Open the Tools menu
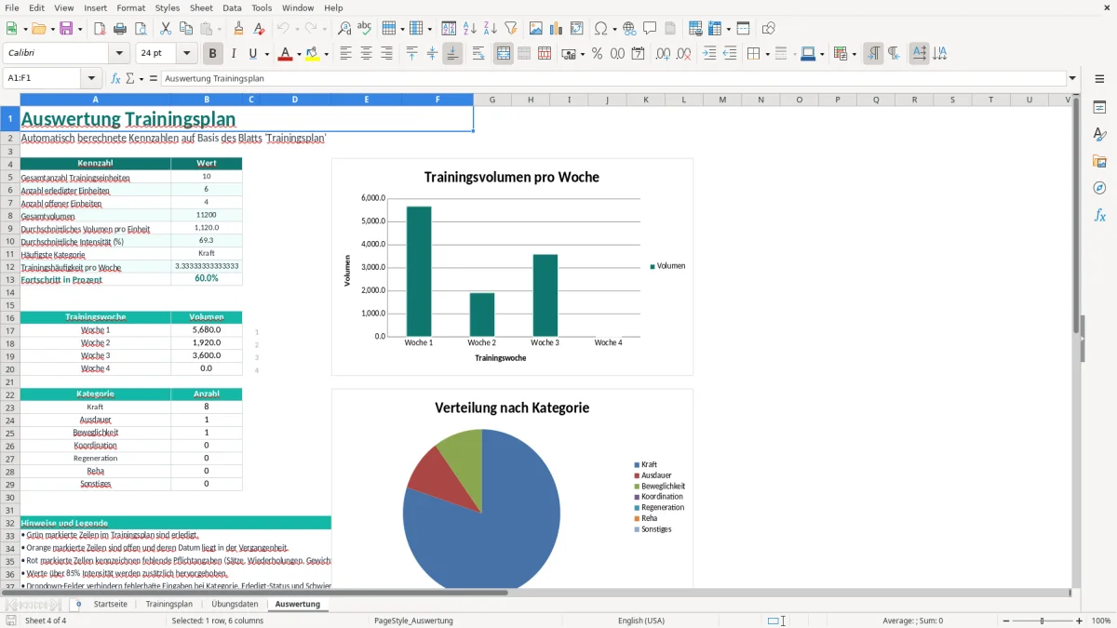This screenshot has width=1117, height=628. click(262, 7)
